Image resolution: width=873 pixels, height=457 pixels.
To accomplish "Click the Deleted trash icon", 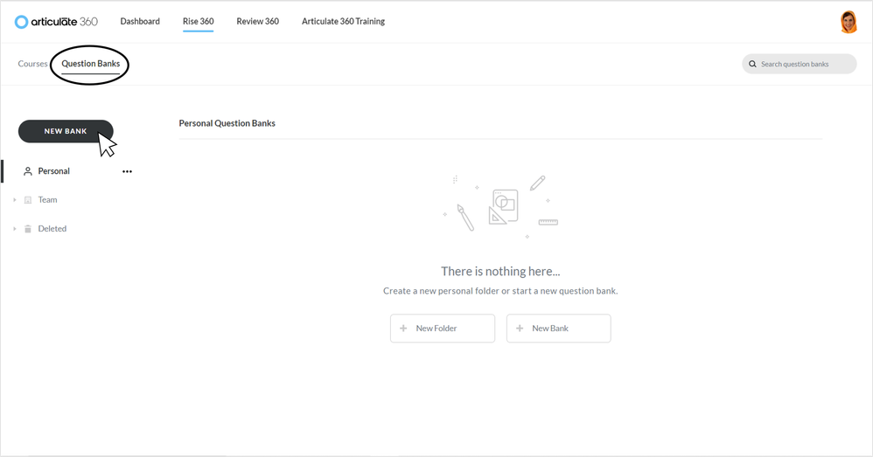I will [x=28, y=229].
